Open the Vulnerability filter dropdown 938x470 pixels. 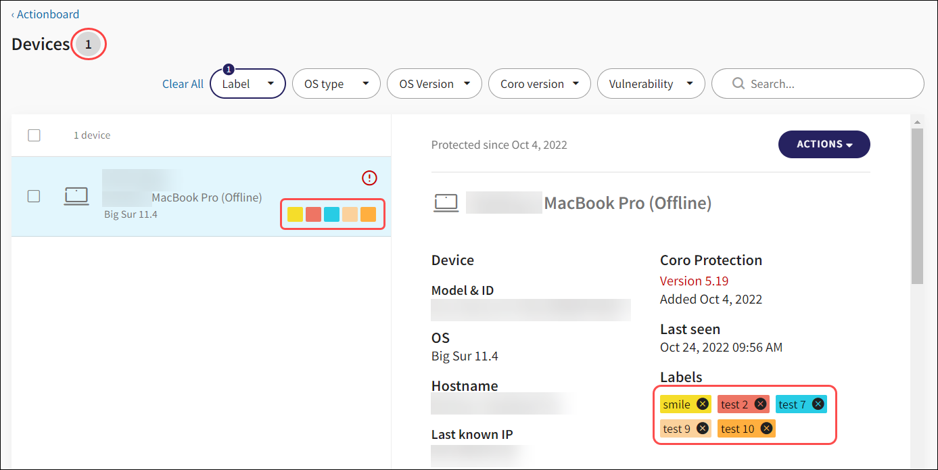(650, 84)
